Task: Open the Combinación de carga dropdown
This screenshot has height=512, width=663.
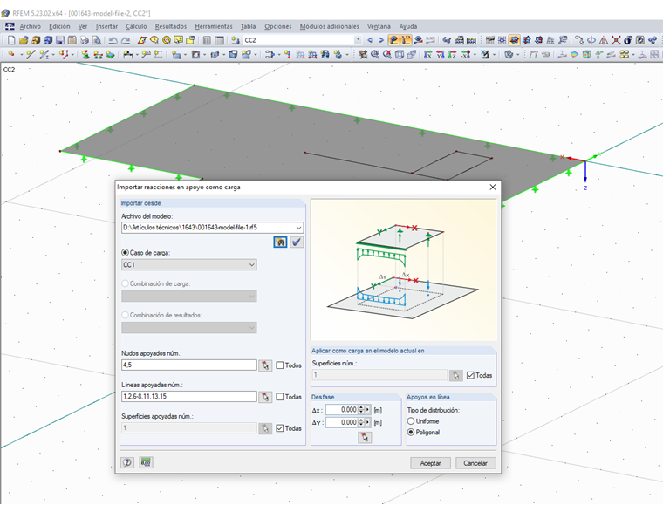Action: click(251, 297)
